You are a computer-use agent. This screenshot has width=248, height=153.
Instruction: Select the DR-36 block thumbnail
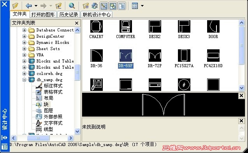click(x=97, y=56)
